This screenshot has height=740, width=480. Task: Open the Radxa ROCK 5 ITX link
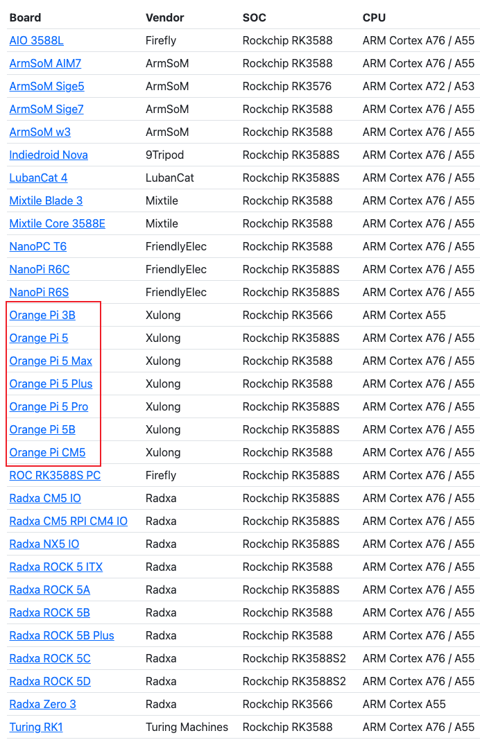coord(56,567)
